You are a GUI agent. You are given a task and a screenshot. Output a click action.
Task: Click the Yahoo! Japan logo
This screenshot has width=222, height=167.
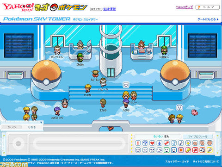tap(18, 7)
